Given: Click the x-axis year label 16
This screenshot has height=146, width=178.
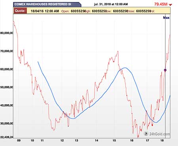Looking at the screenshot, I should point(132,140).
